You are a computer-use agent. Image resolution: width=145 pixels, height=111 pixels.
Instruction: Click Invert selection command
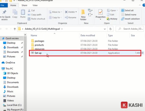(130, 19)
